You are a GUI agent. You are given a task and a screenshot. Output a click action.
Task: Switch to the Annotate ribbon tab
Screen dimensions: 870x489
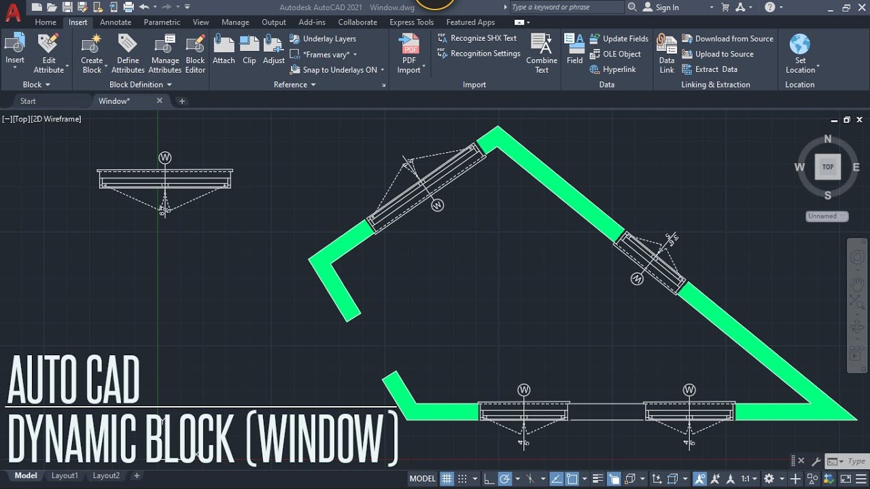[x=116, y=22]
